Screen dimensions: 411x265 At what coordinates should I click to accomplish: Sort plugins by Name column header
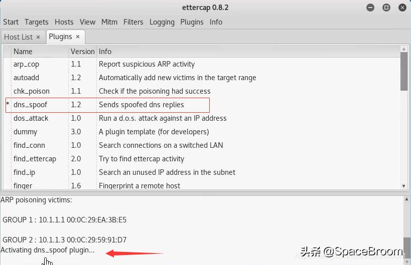click(23, 51)
